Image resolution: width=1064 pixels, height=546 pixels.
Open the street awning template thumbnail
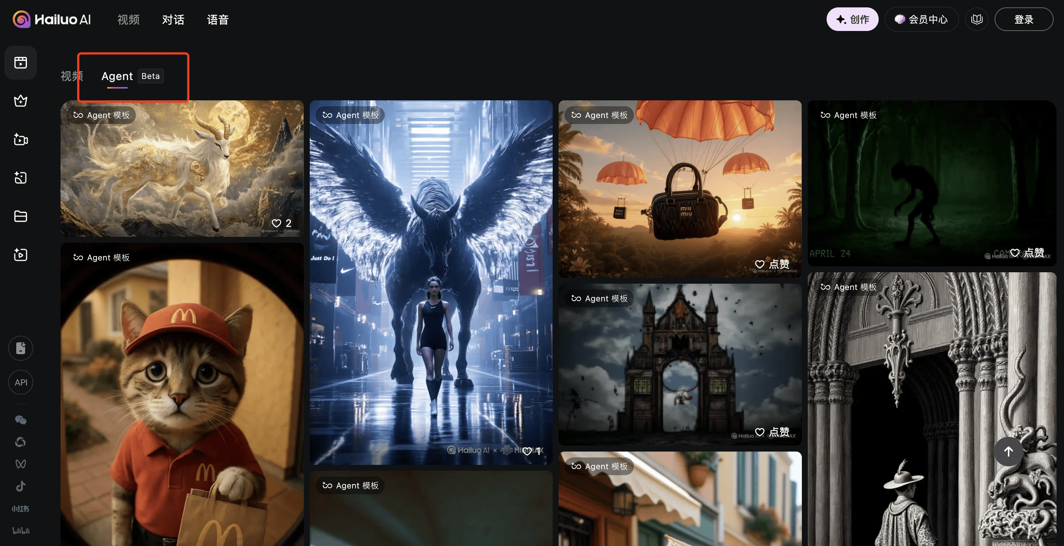680,498
